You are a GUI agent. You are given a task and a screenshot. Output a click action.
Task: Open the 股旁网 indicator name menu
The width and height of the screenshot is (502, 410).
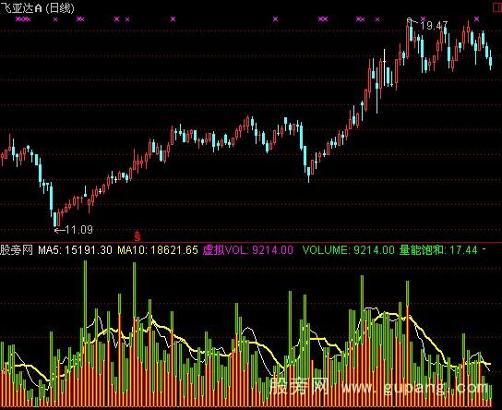pyautogui.click(x=17, y=250)
